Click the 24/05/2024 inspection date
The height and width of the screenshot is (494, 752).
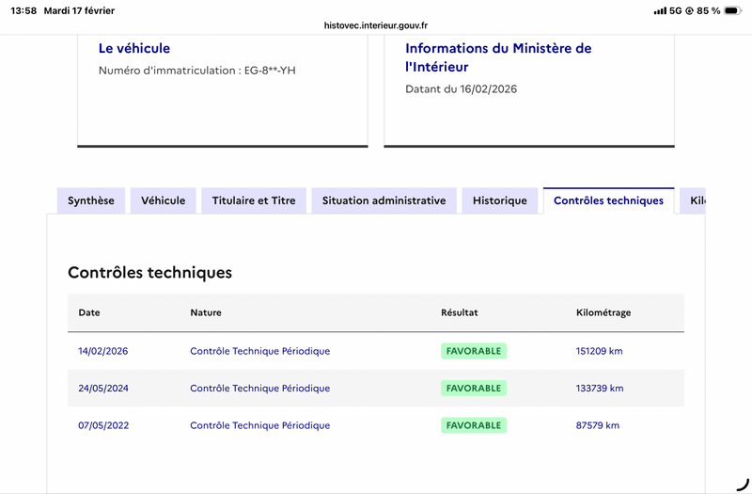(103, 388)
